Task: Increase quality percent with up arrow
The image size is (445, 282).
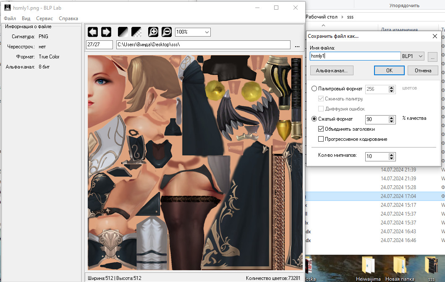Action: (391, 118)
